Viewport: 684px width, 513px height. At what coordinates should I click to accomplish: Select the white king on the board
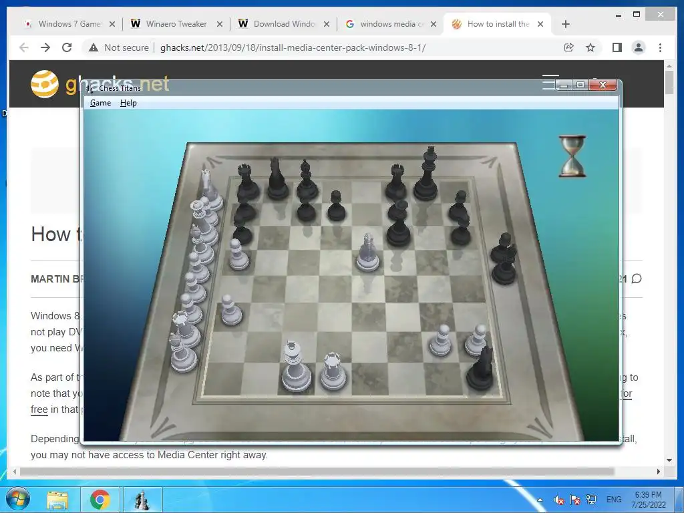[296, 367]
